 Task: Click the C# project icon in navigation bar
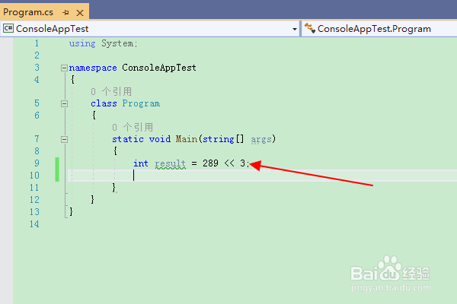8,28
